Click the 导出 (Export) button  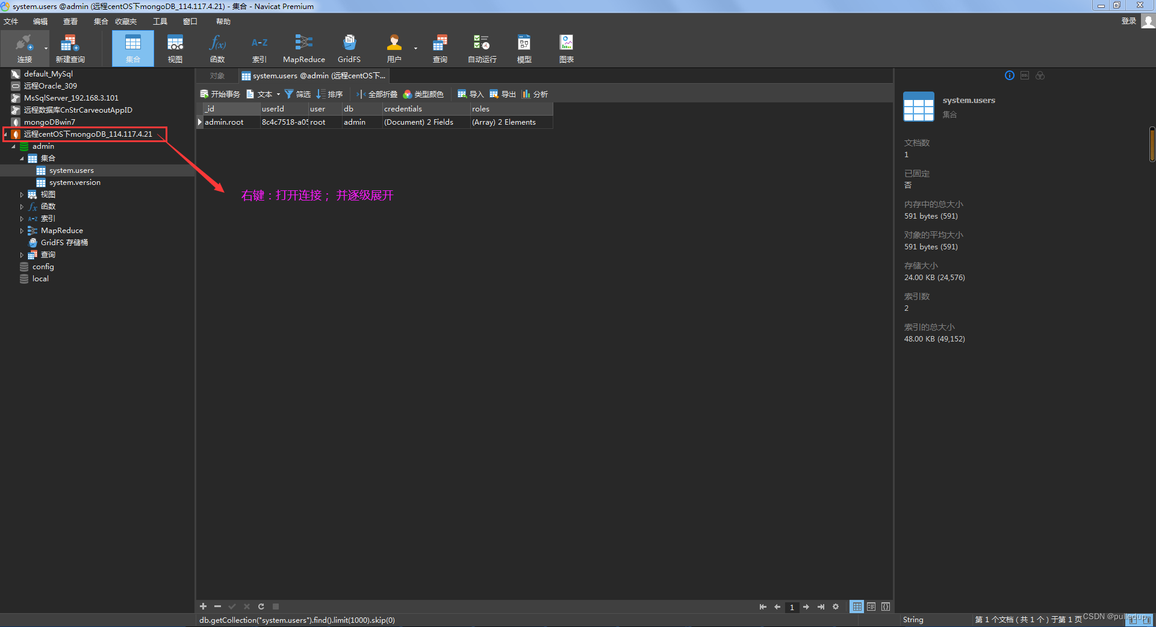click(x=503, y=94)
